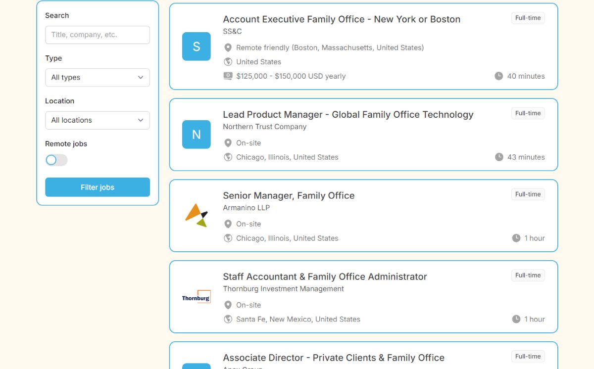The image size is (594, 369).
Task: Click globe icon next to United States on SS&C
Action: click(228, 62)
